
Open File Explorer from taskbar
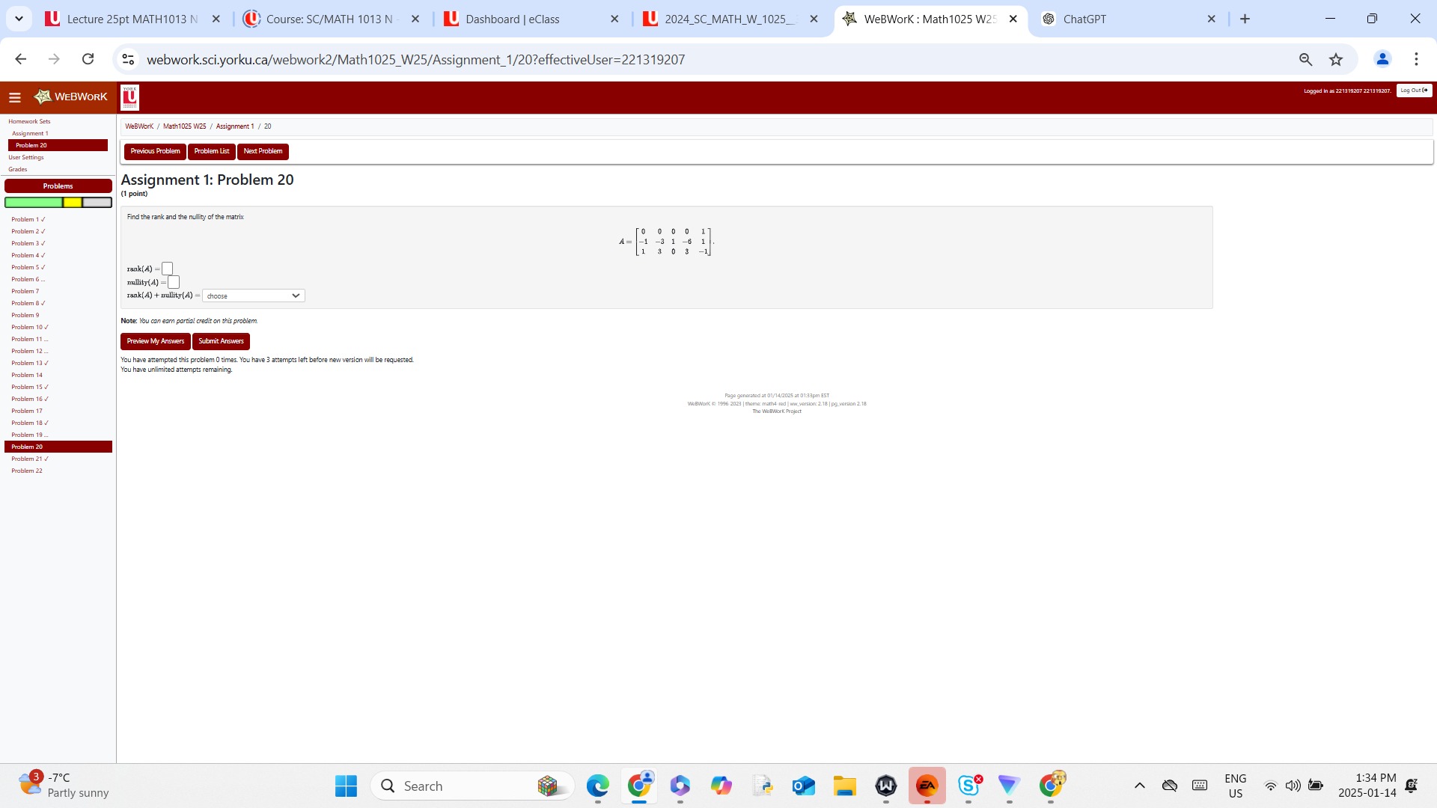point(844,786)
